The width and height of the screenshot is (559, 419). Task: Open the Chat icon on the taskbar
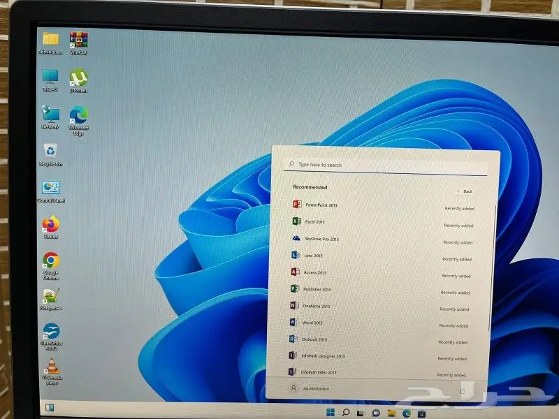pyautogui.click(x=376, y=413)
